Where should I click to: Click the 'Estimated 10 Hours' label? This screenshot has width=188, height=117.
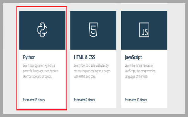point(136,100)
